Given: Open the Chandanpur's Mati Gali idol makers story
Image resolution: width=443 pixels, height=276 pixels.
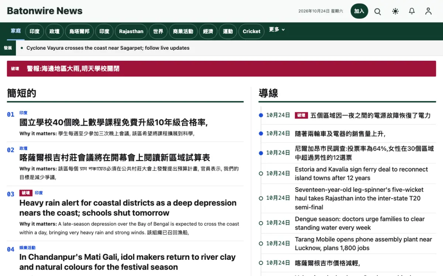Looking at the screenshot, I should [127, 262].
